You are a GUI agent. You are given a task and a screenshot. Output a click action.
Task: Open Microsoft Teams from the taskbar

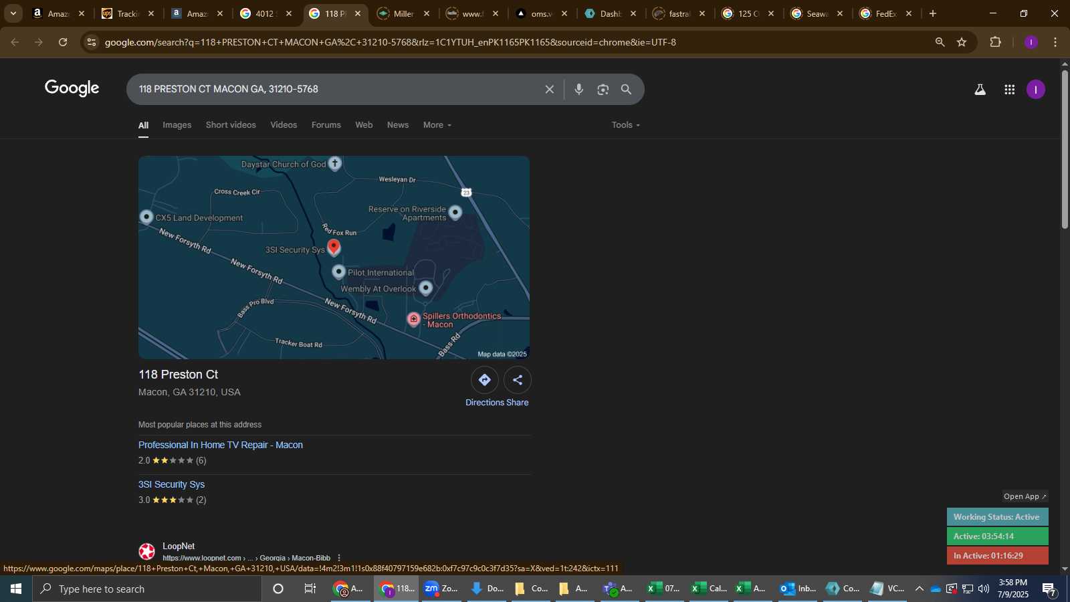[619, 589]
